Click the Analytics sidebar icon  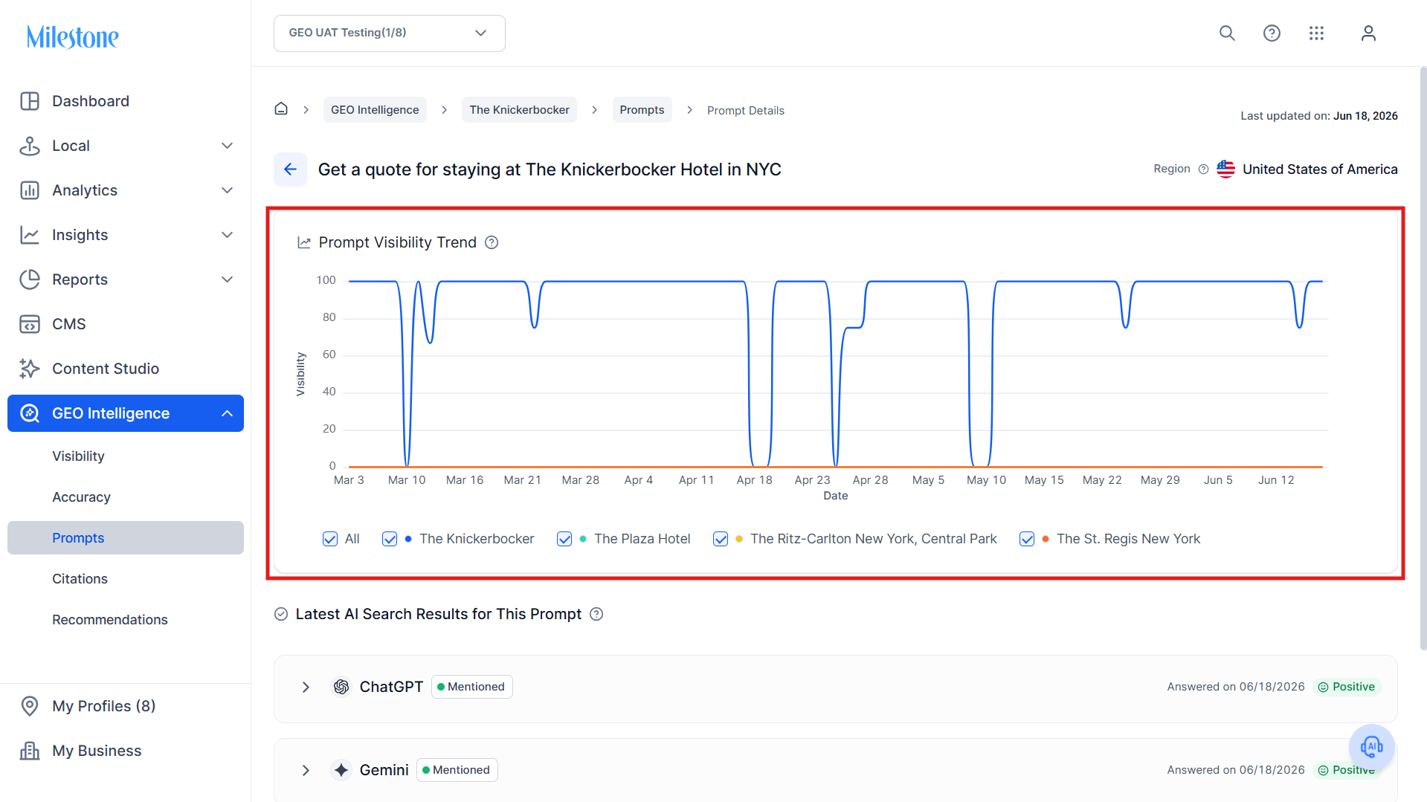(30, 190)
